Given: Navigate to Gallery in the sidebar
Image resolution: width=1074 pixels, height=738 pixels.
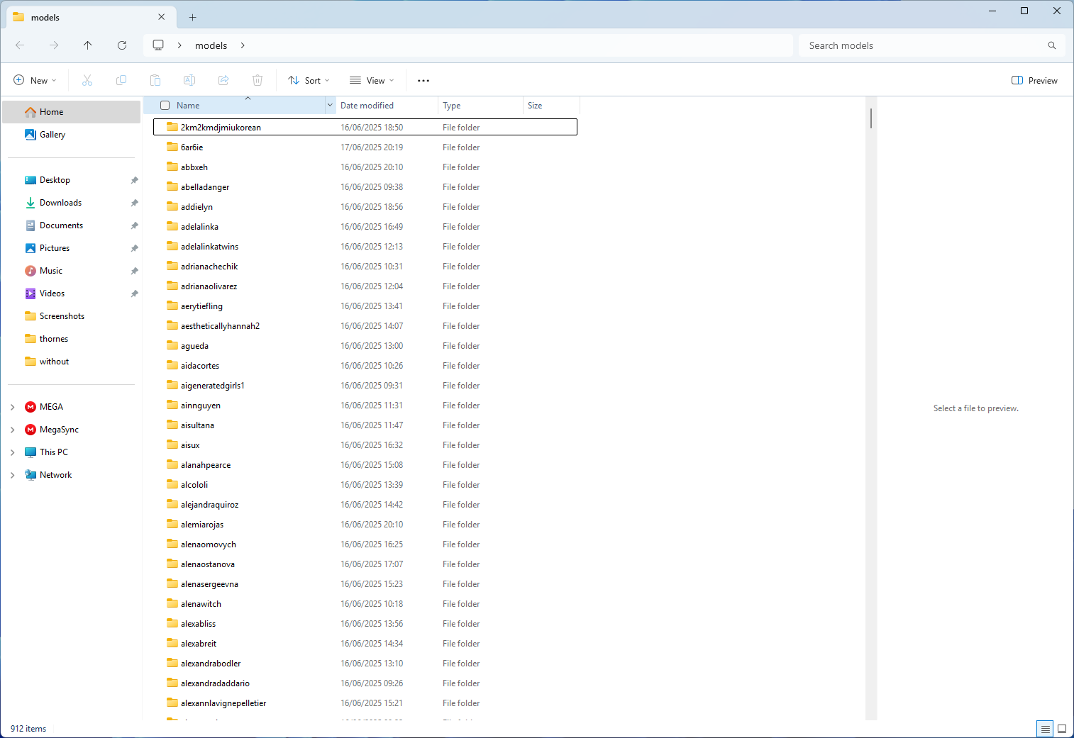Looking at the screenshot, I should click(x=52, y=134).
